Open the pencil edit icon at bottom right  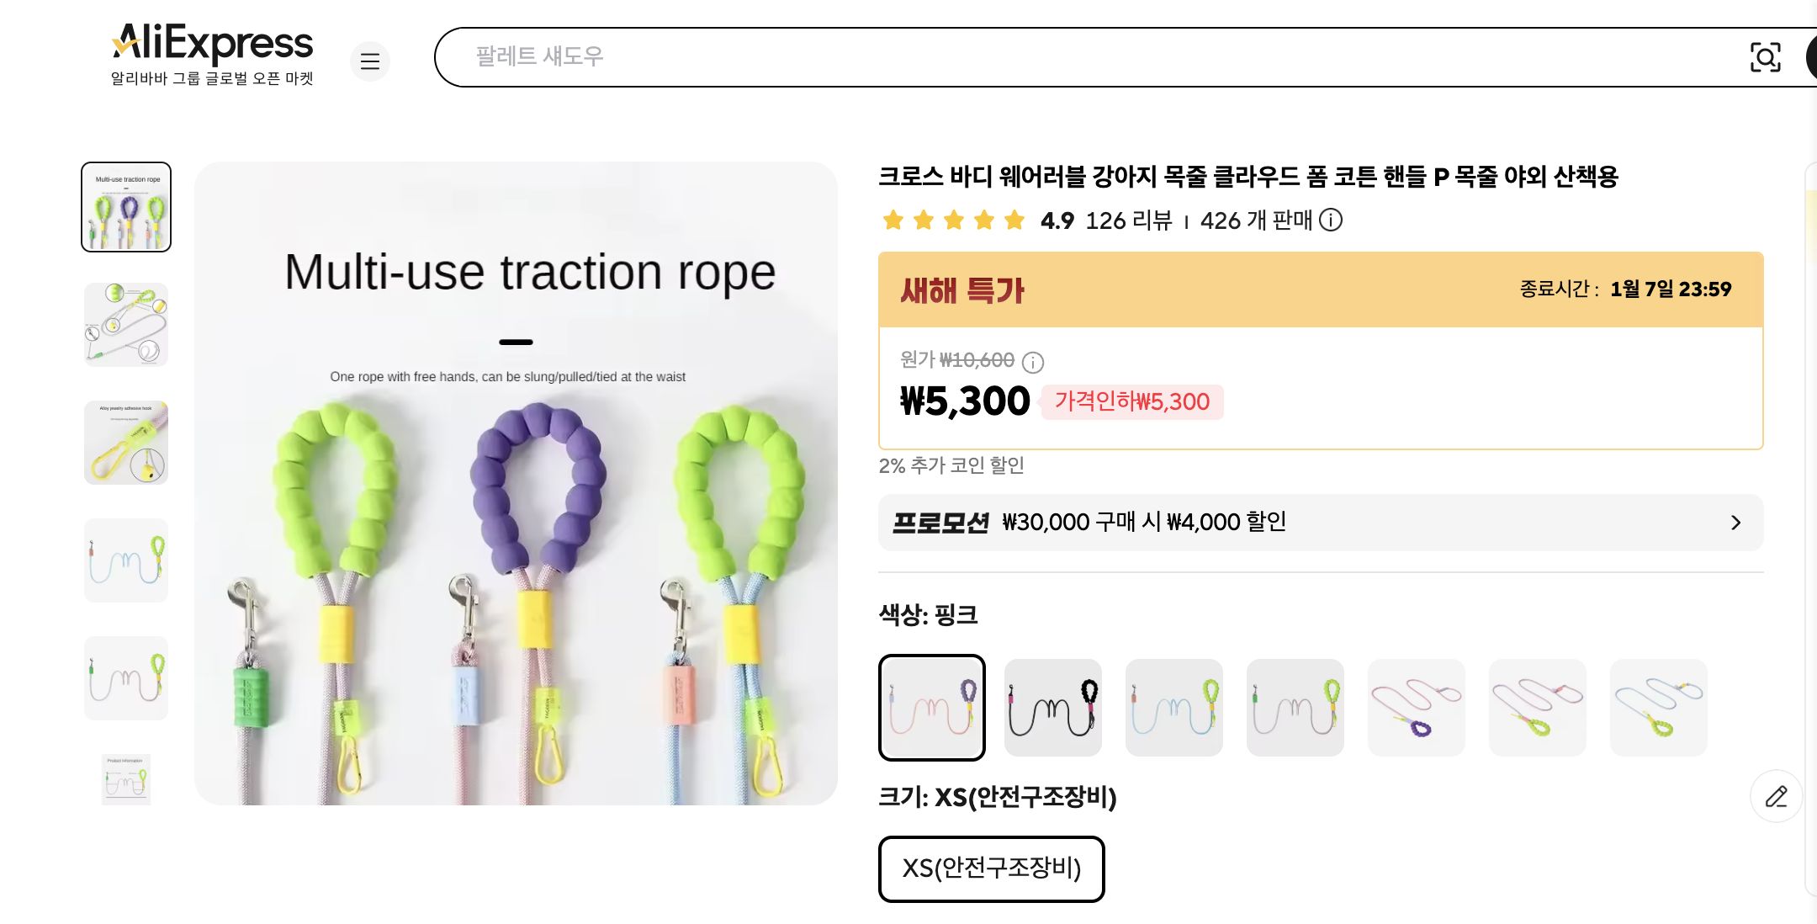[1776, 796]
